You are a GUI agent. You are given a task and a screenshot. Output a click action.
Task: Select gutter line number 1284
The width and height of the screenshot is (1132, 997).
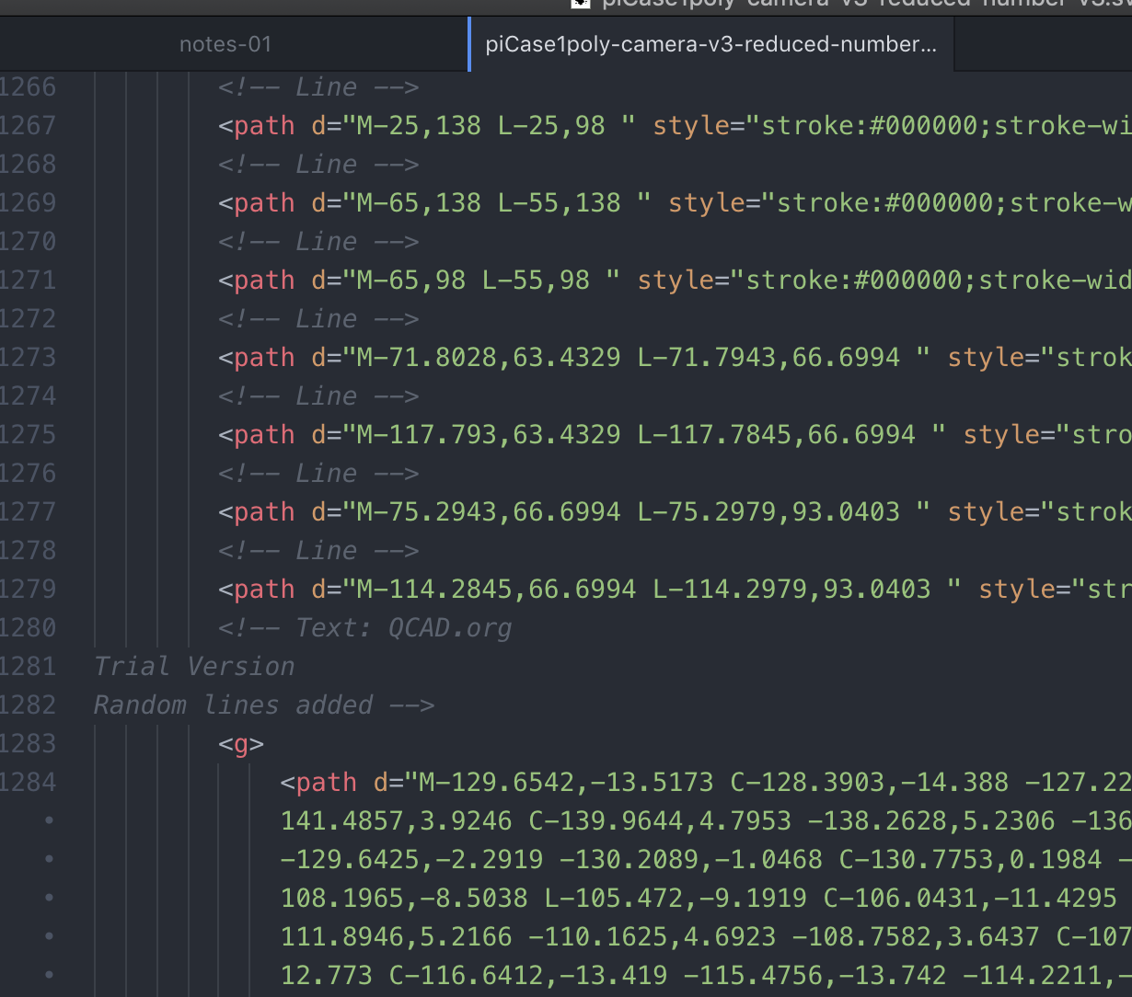(28, 783)
